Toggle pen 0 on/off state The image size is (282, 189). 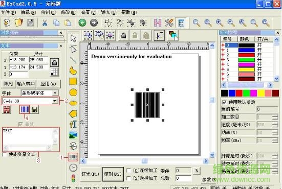click(x=259, y=45)
